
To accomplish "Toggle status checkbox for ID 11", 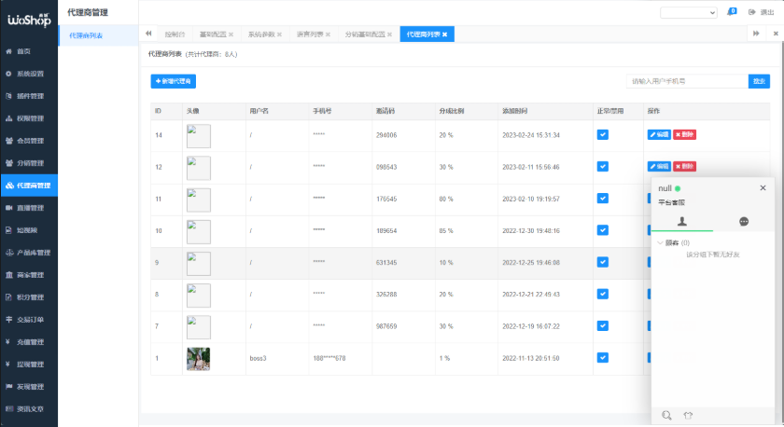I will 603,199.
